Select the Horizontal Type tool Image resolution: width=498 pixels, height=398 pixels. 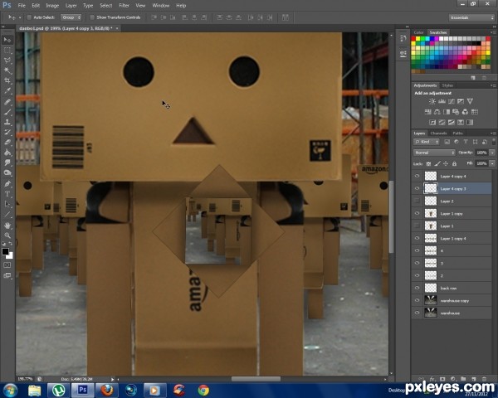7,194
